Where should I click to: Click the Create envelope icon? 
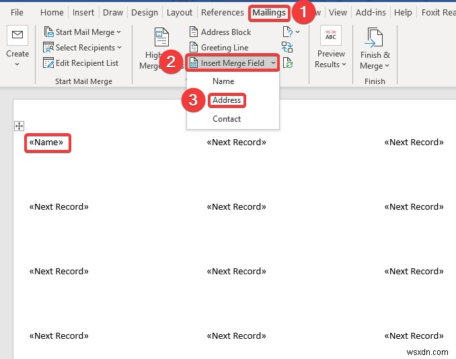pos(17,35)
